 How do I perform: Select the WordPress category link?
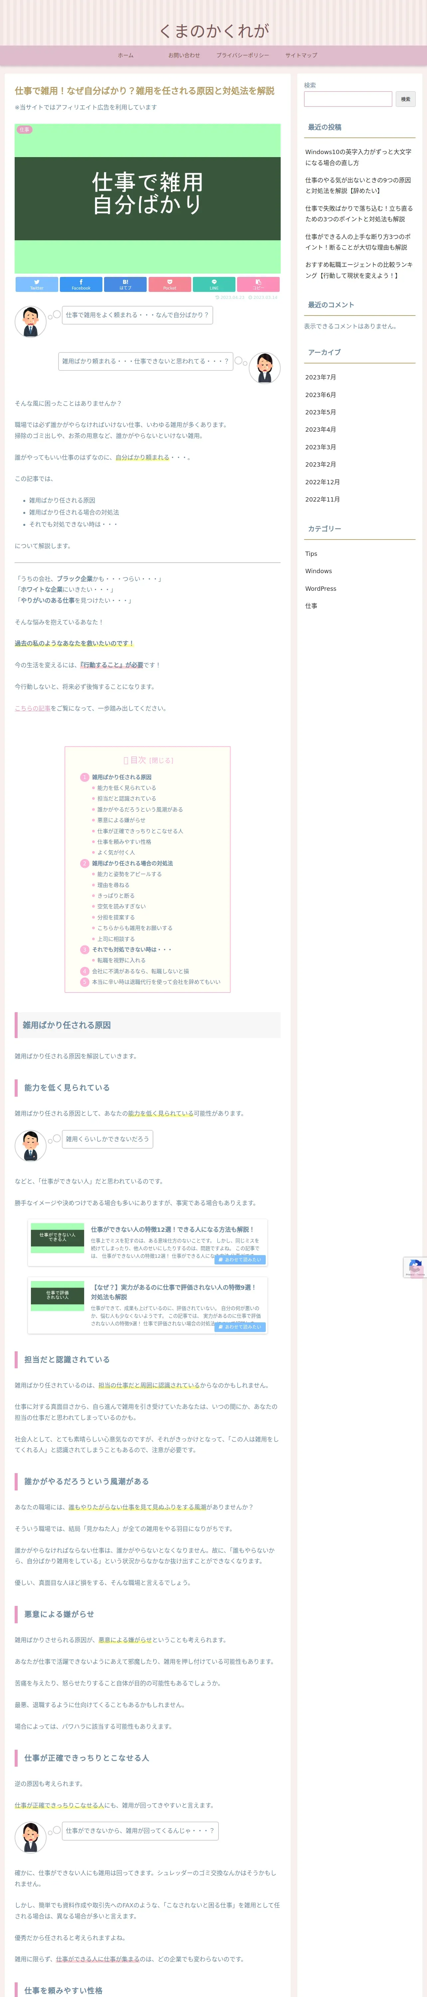point(321,588)
